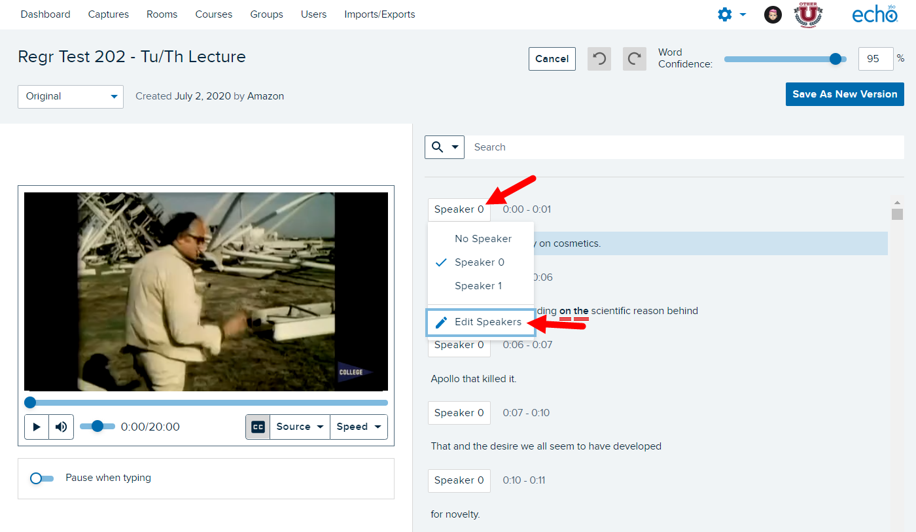This screenshot has height=532, width=916.
Task: Mute audio with the speaker icon
Action: [61, 427]
